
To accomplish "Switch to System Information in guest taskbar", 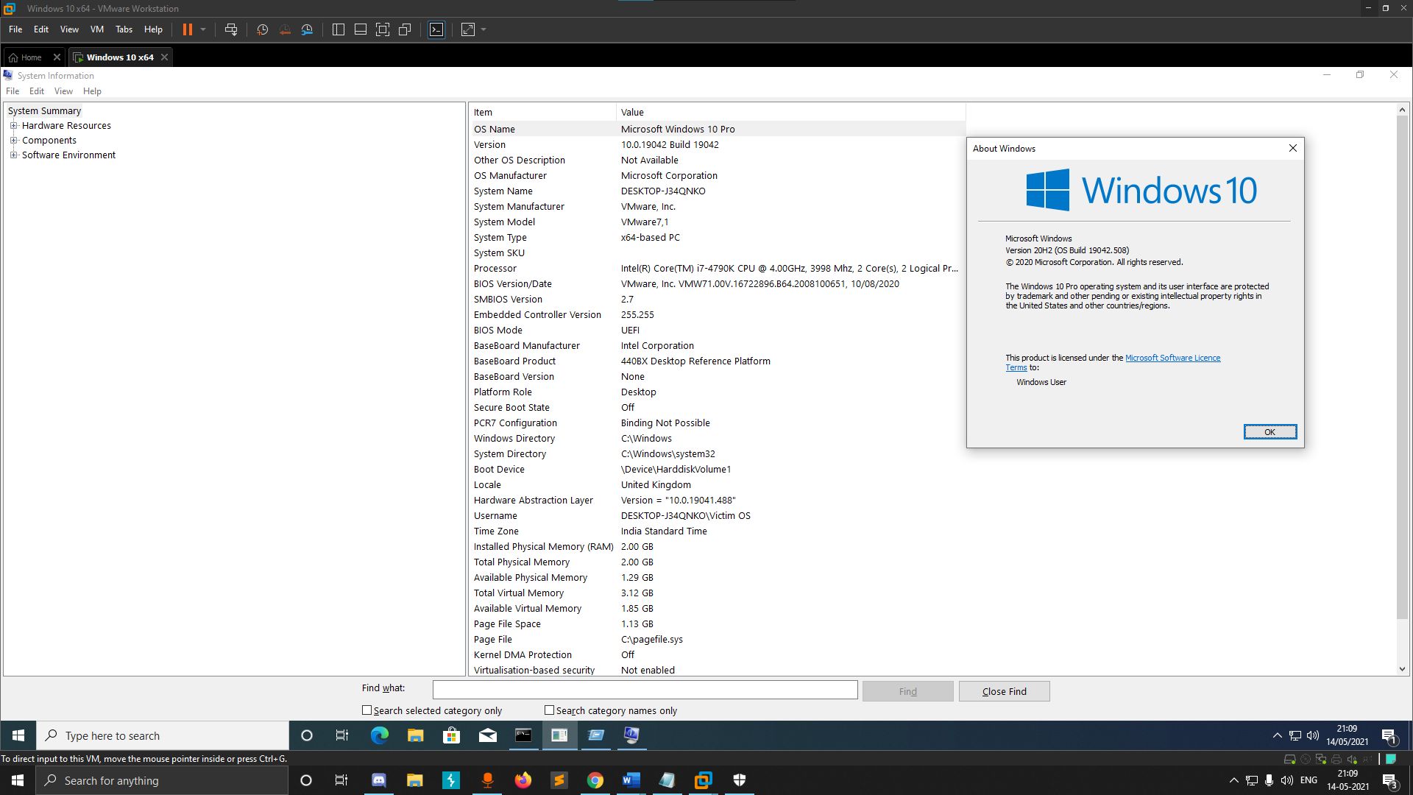I will coord(632,735).
